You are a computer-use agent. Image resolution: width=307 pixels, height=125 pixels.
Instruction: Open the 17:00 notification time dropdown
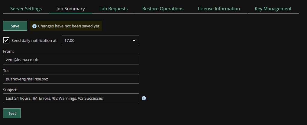tap(100, 40)
